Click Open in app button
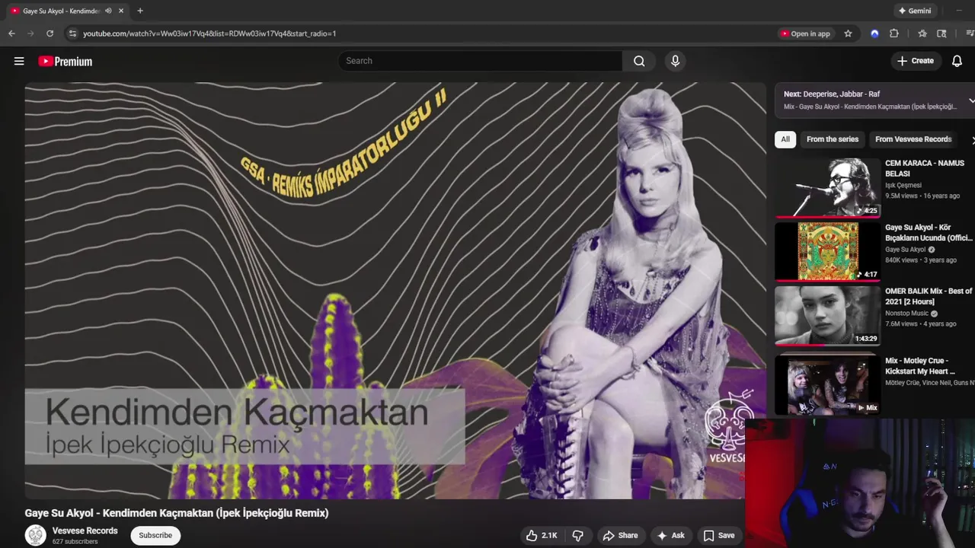This screenshot has width=975, height=548. click(805, 33)
